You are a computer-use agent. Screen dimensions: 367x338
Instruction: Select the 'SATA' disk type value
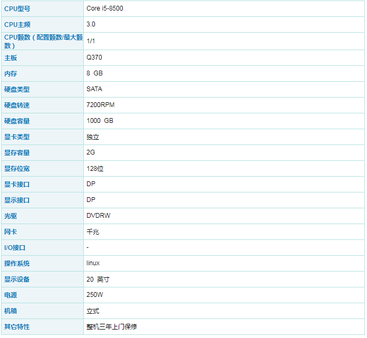(x=94, y=89)
